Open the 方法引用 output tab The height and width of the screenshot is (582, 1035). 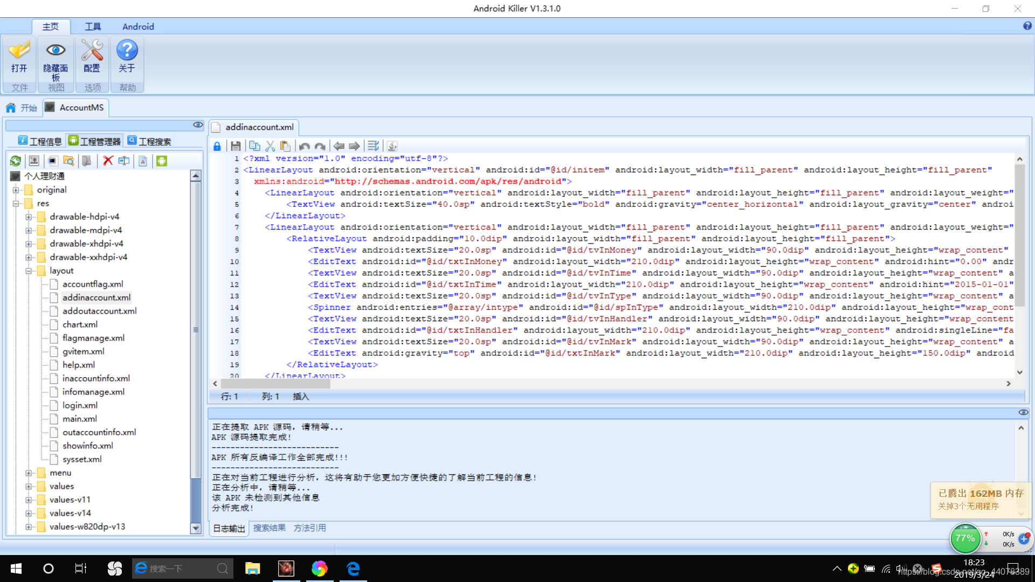click(x=309, y=528)
